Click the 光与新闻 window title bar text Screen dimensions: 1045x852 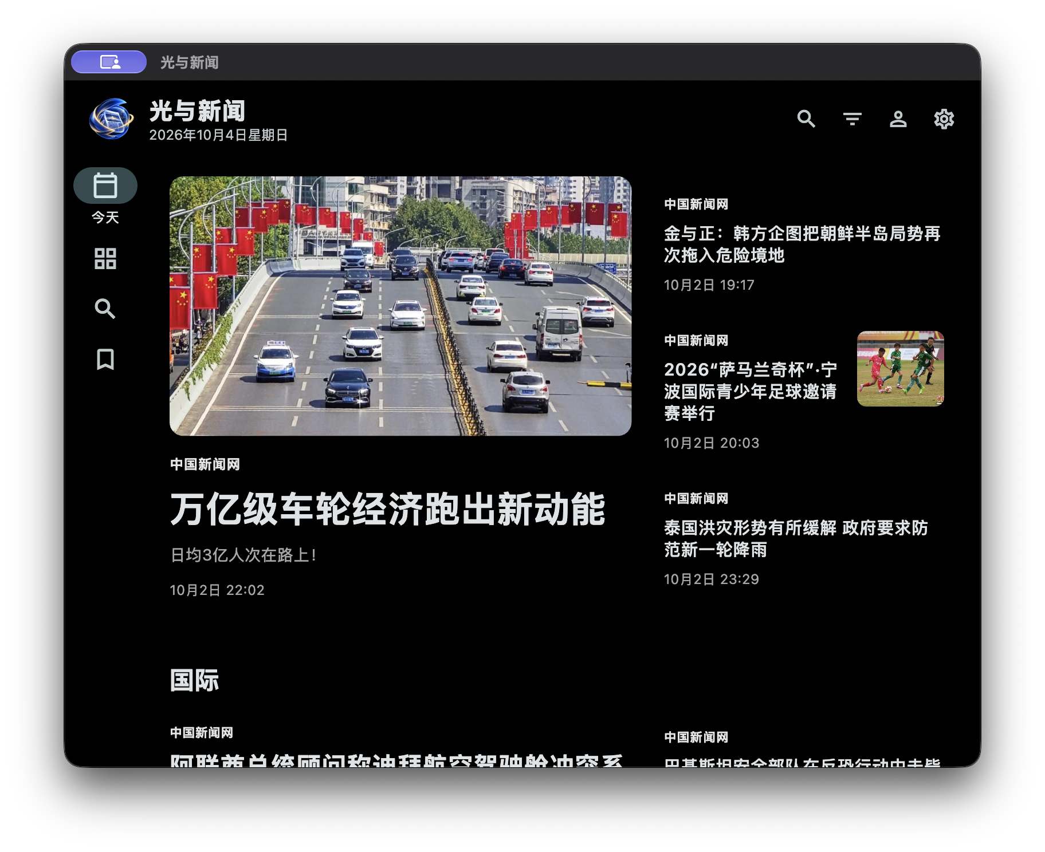point(190,62)
